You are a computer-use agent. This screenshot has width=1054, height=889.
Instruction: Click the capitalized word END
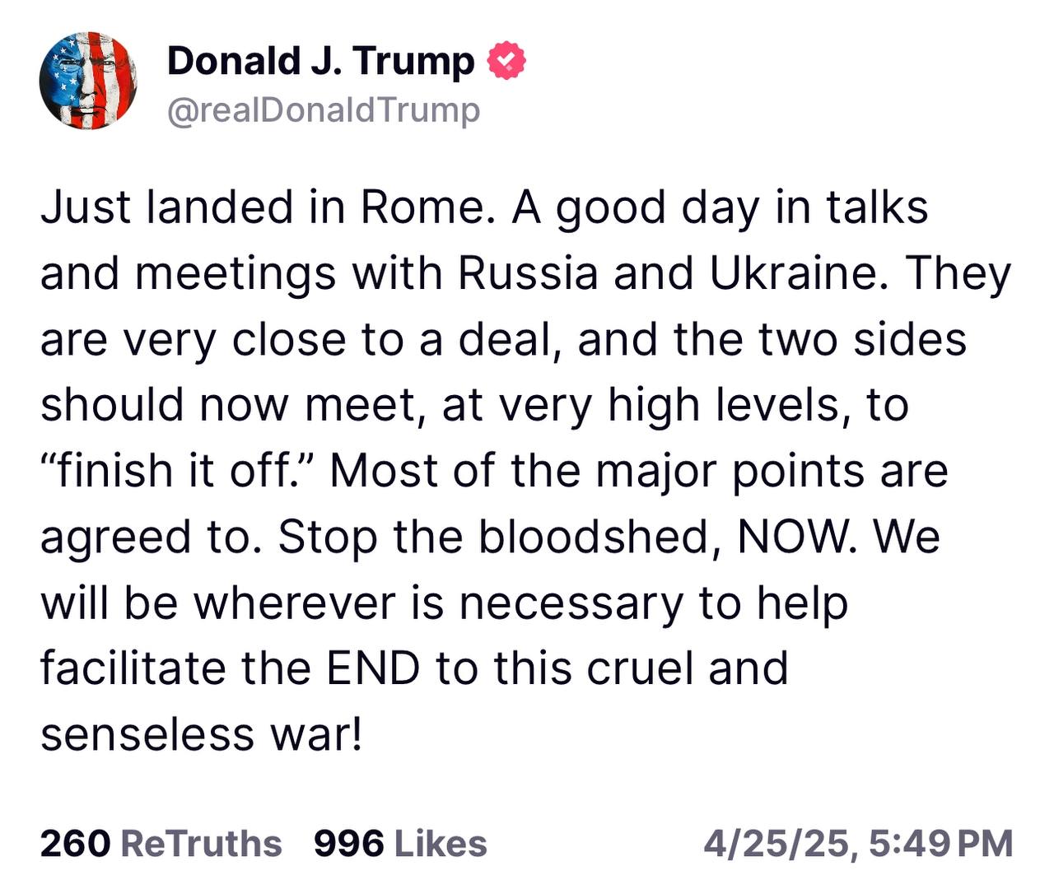point(373,668)
